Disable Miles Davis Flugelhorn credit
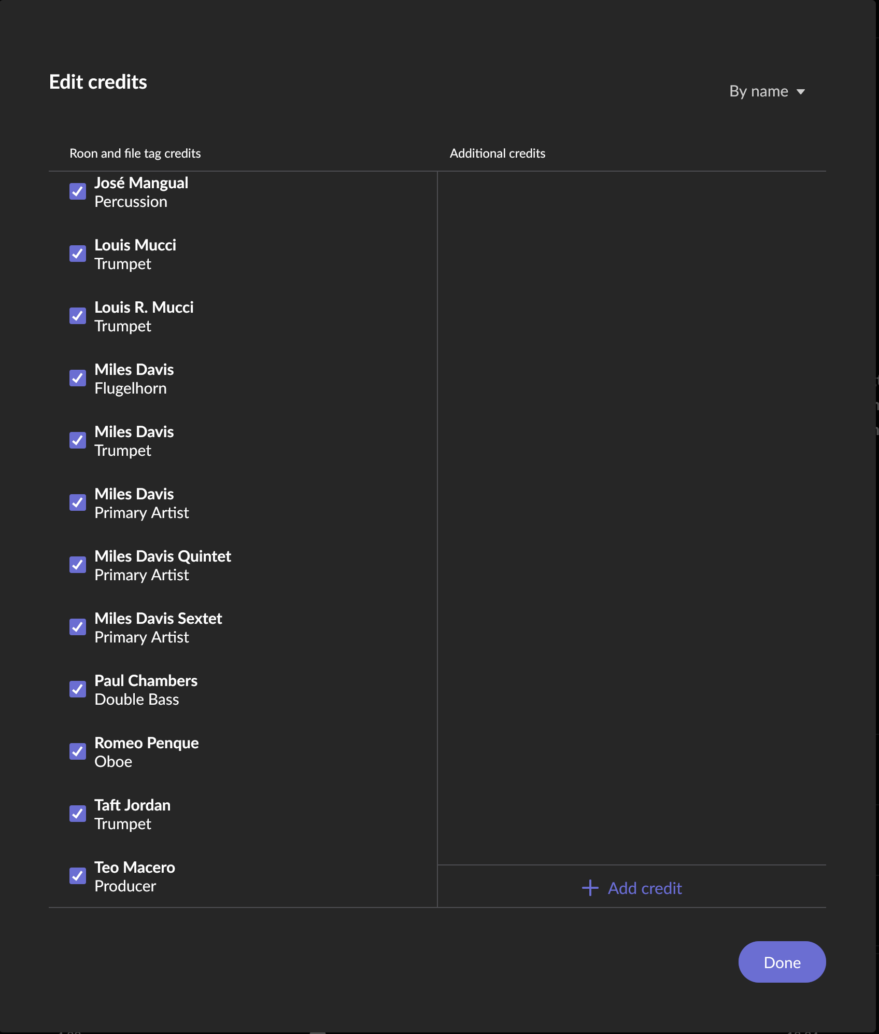 78,378
